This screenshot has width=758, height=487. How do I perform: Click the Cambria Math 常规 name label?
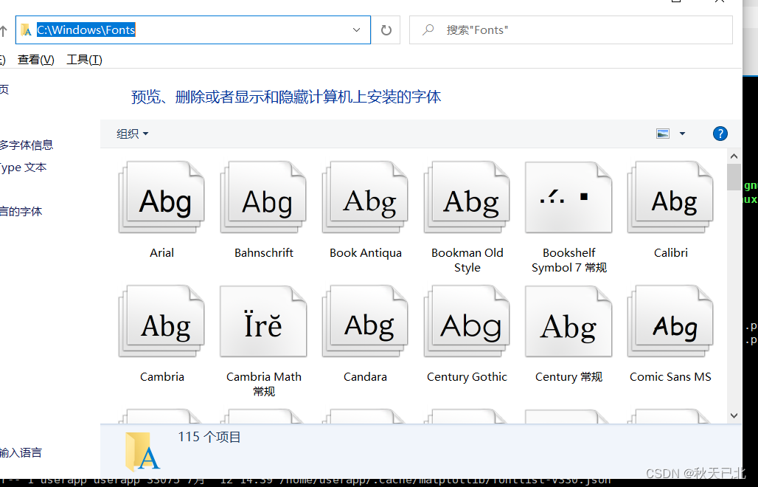[263, 384]
